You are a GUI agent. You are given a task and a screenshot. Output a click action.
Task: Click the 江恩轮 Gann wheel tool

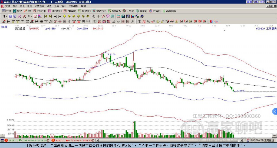(130, 11)
